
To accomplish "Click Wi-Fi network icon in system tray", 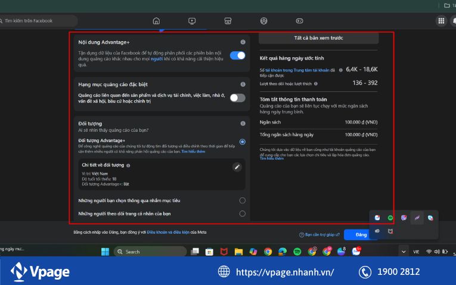I will (429, 252).
